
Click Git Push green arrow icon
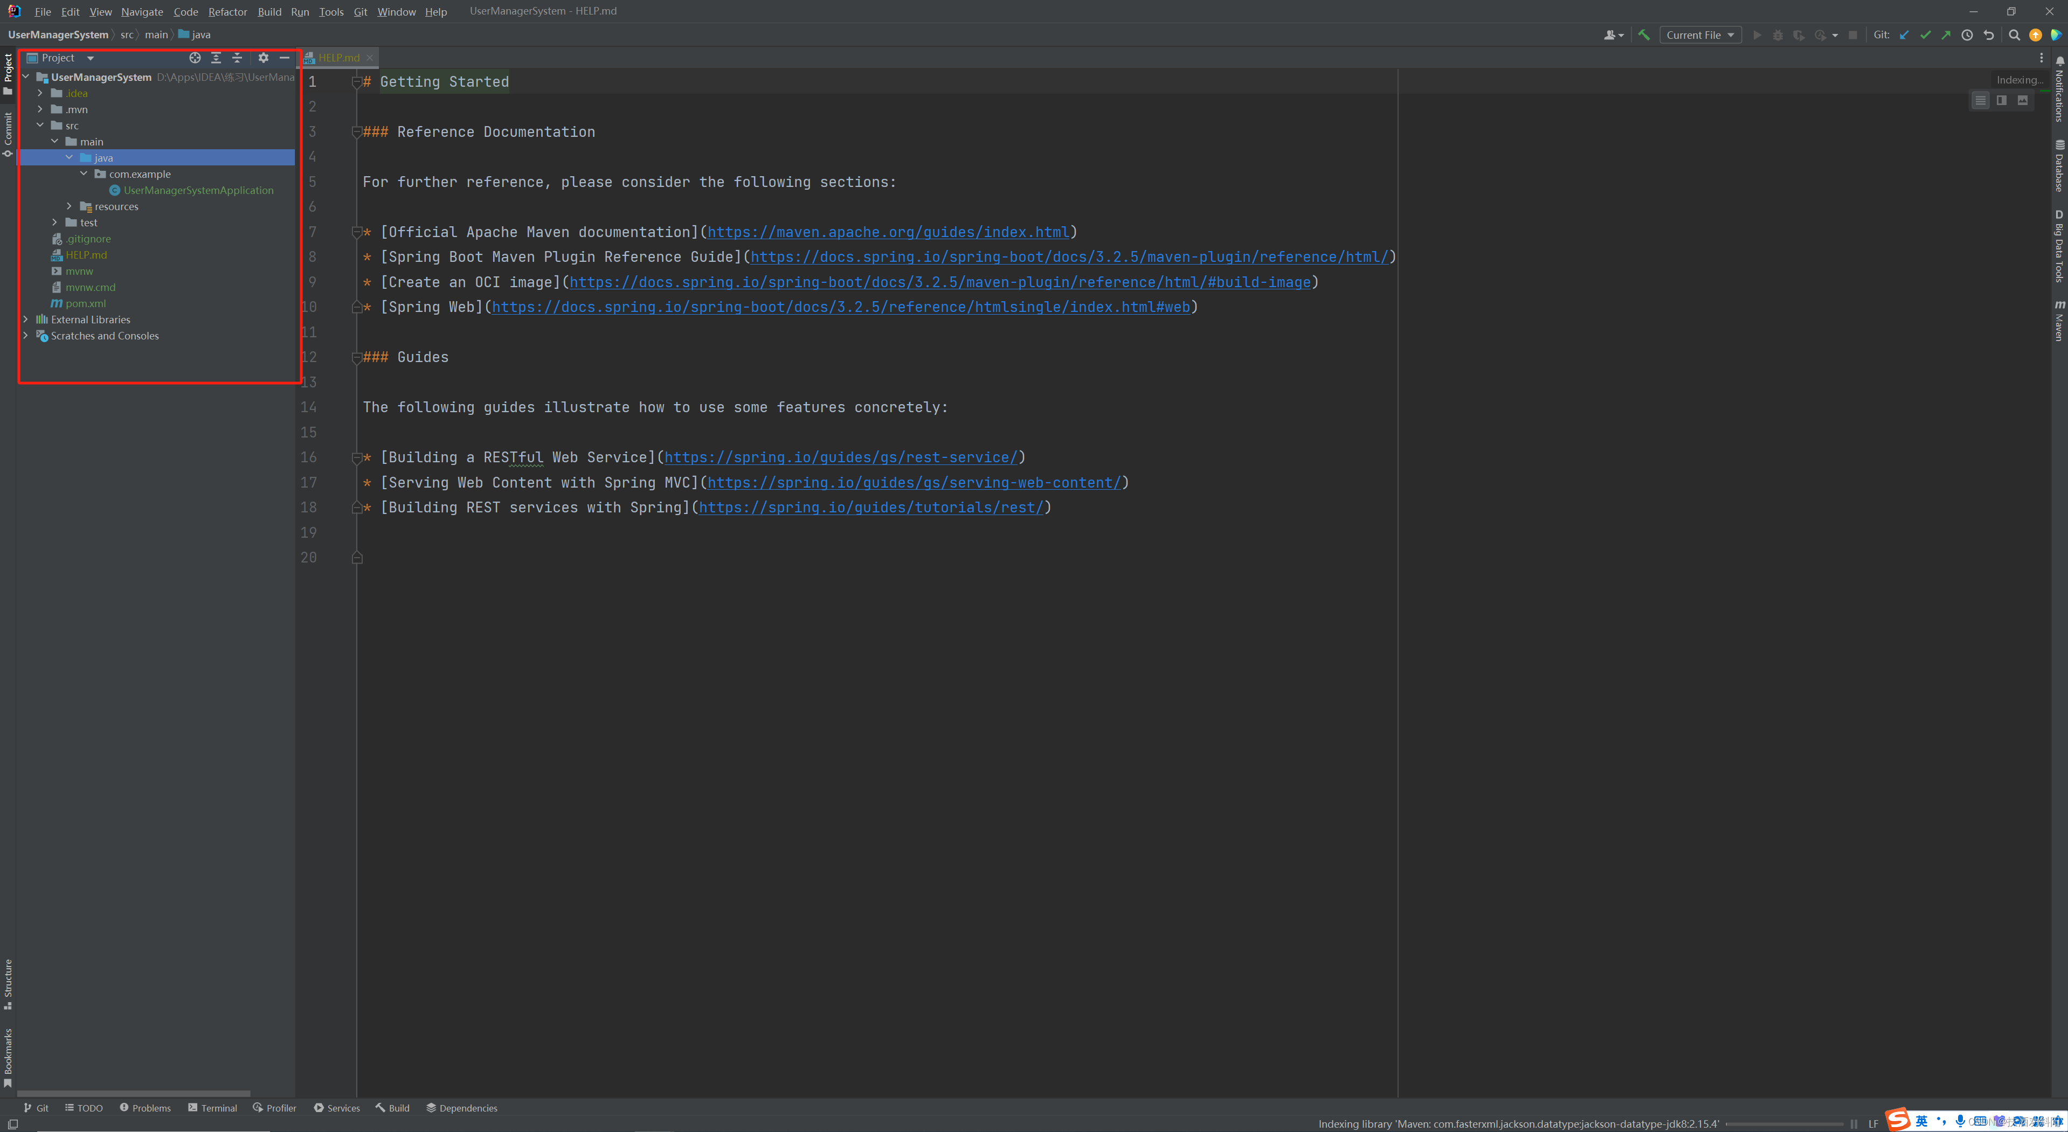coord(1946,34)
